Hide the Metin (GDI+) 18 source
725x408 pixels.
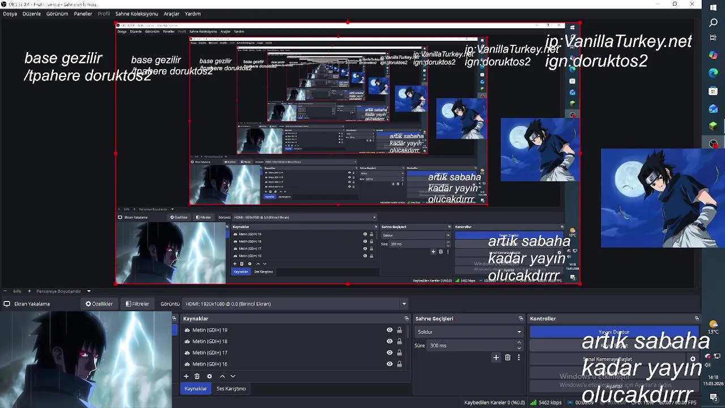389,341
